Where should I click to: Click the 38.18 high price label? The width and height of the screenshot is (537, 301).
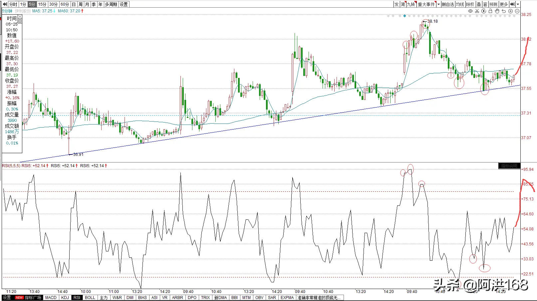pyautogui.click(x=432, y=21)
